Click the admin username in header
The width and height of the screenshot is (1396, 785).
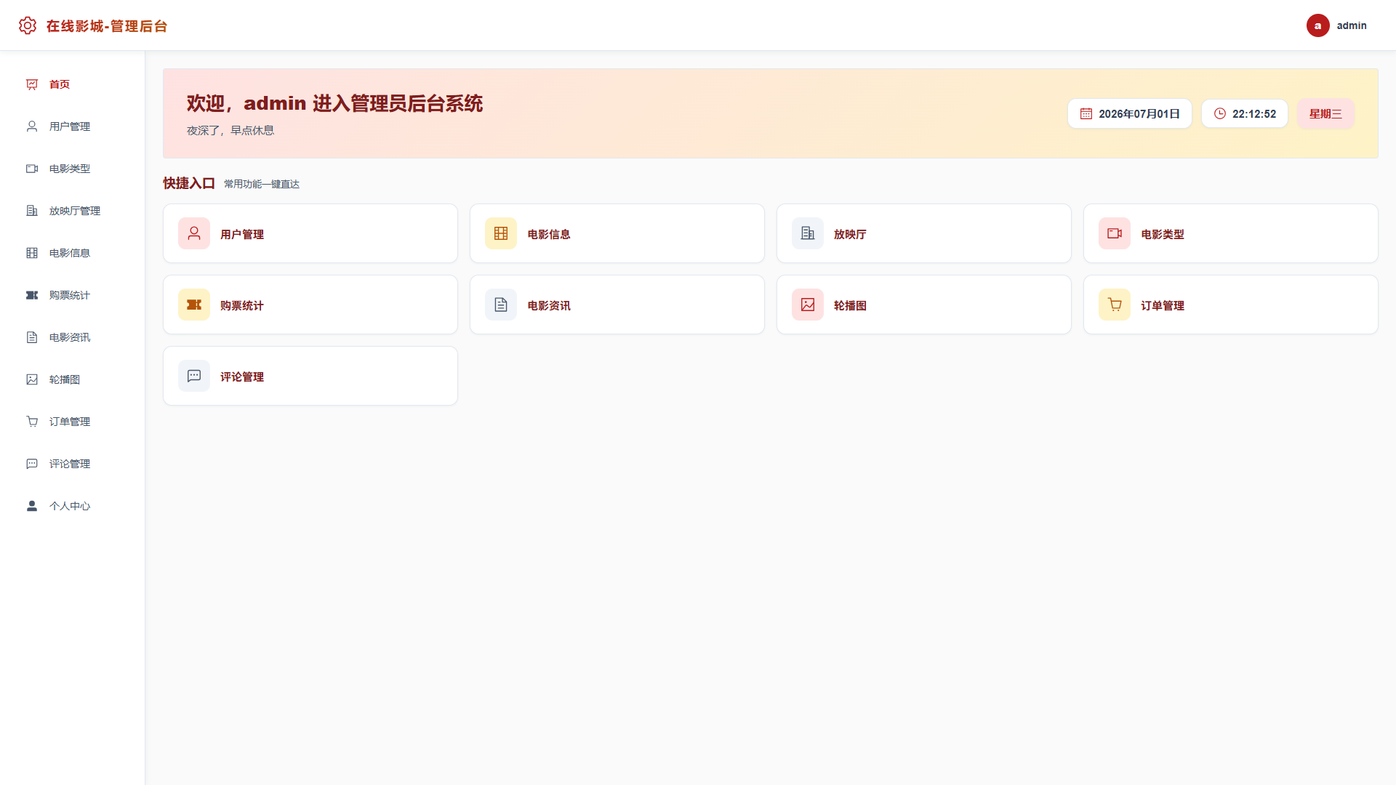tap(1352, 25)
